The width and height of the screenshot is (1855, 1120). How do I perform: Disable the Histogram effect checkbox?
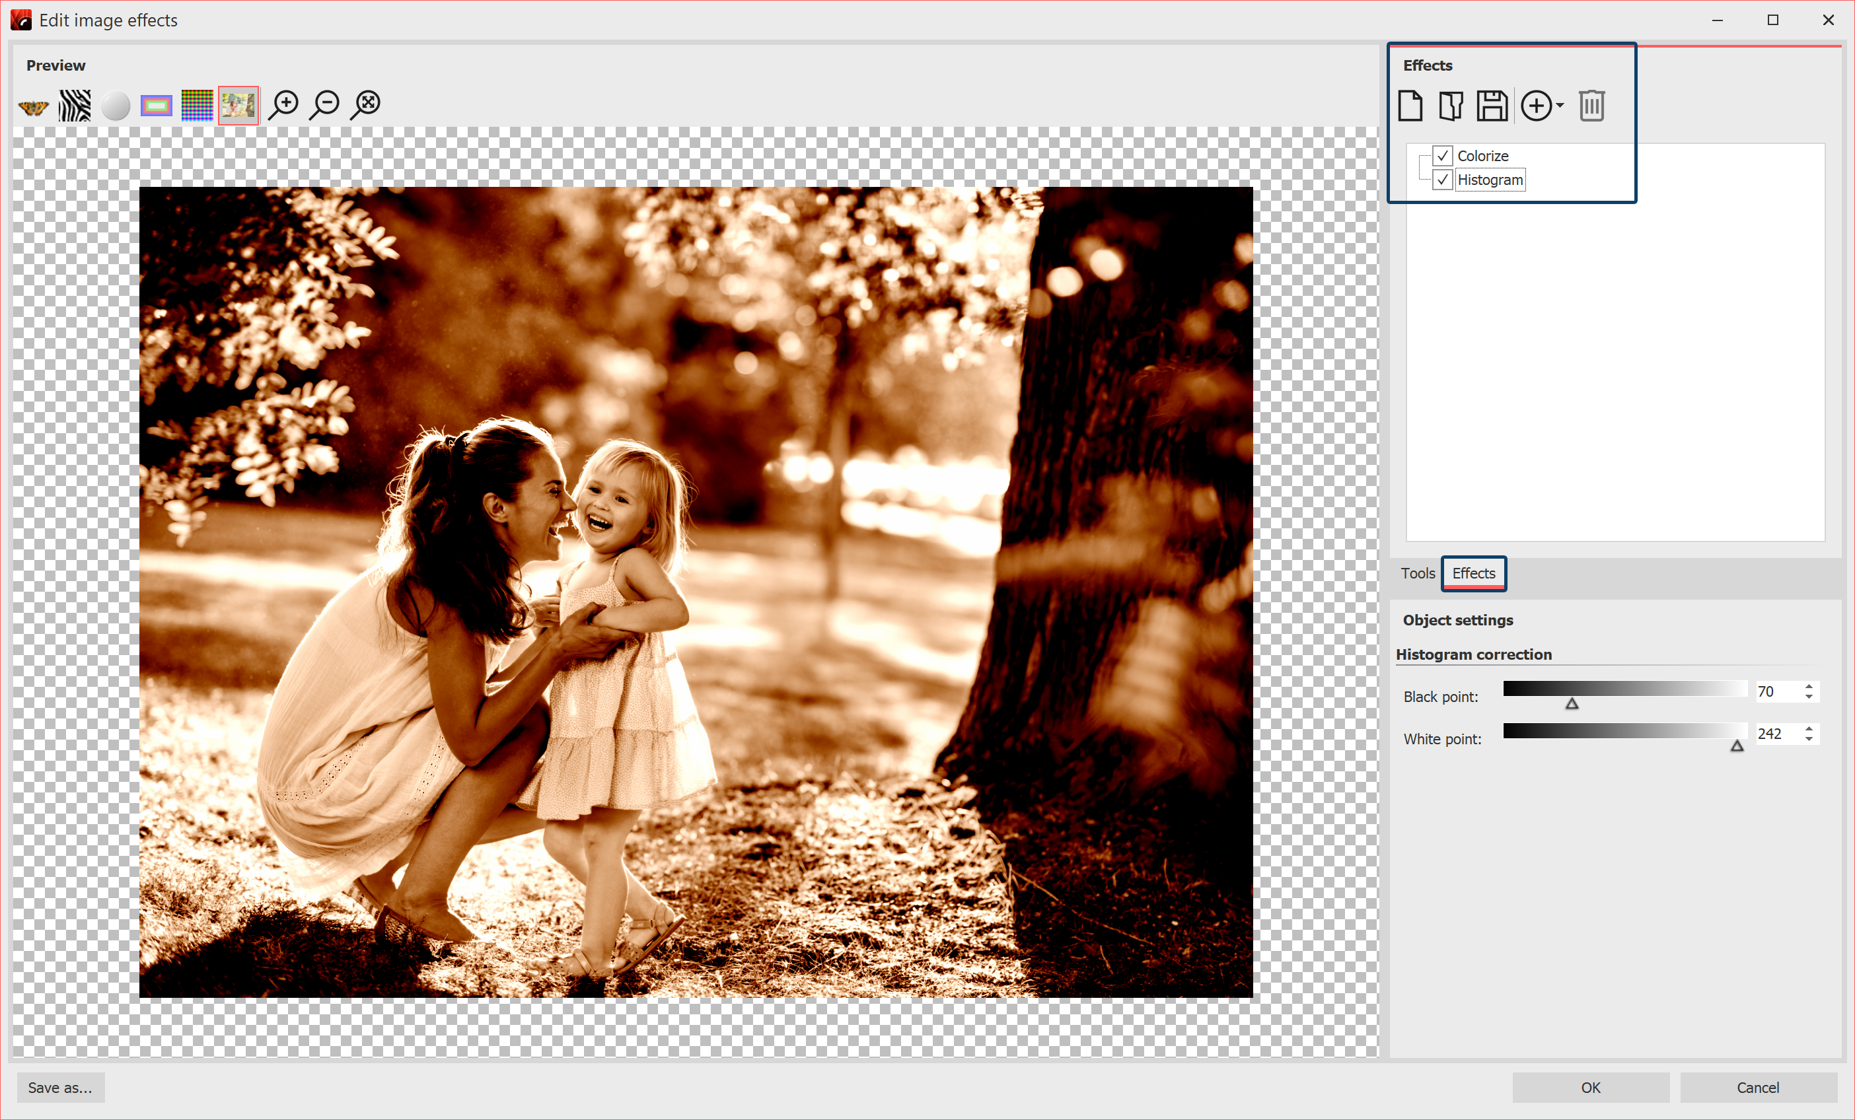1441,180
